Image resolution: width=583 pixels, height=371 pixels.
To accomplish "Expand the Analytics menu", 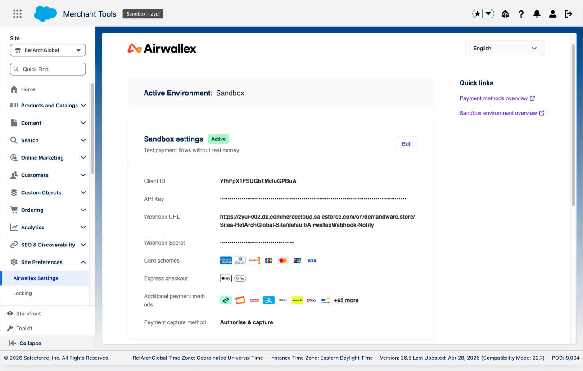I will 48,228.
